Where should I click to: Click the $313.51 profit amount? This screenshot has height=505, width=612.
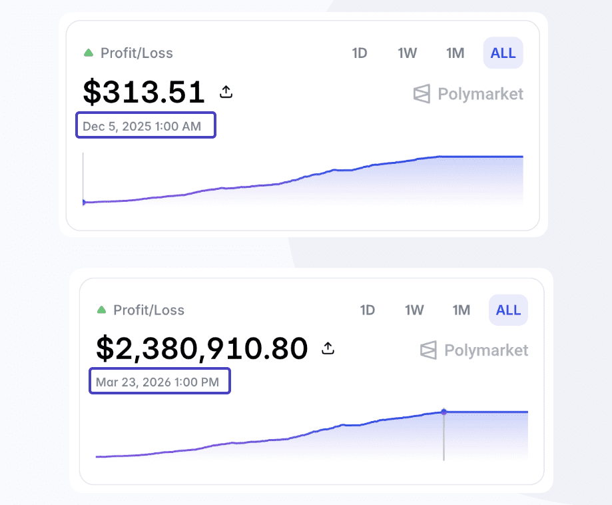(x=144, y=92)
